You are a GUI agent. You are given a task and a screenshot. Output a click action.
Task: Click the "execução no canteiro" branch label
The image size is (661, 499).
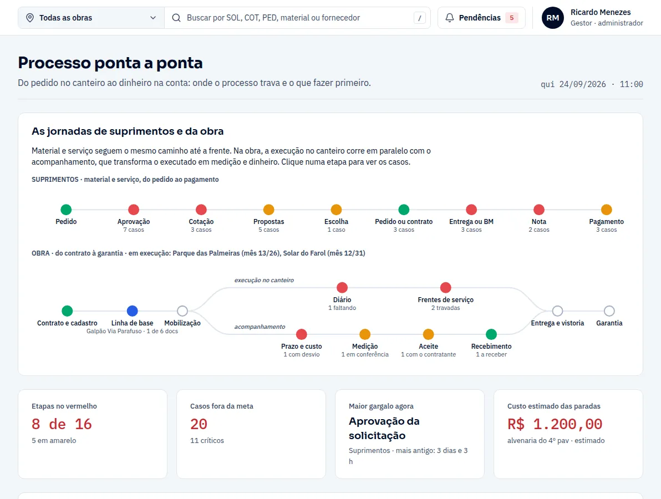(x=264, y=280)
